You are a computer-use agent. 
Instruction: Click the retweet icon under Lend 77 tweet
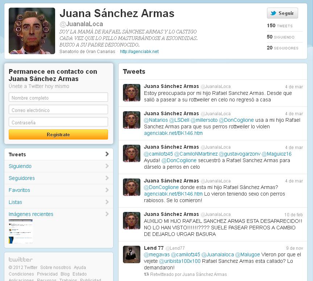[x=146, y=274]
